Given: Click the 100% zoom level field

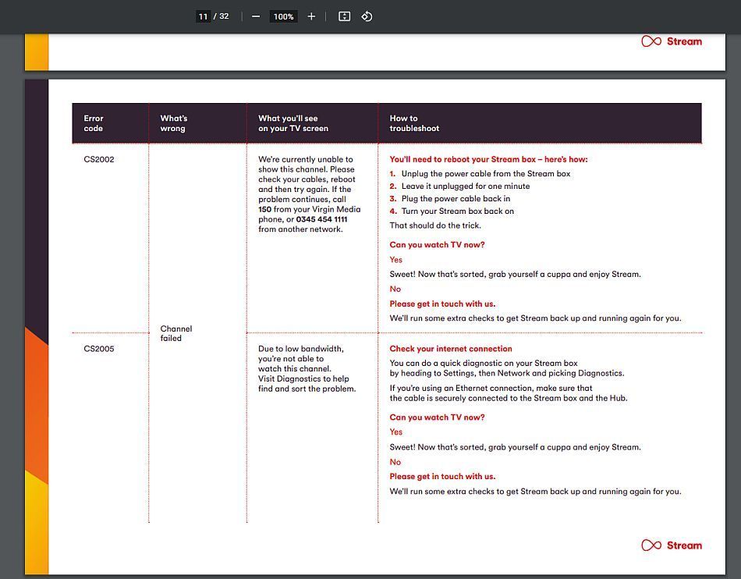Looking at the screenshot, I should [283, 16].
